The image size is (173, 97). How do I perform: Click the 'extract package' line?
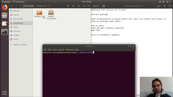(x=99, y=14)
